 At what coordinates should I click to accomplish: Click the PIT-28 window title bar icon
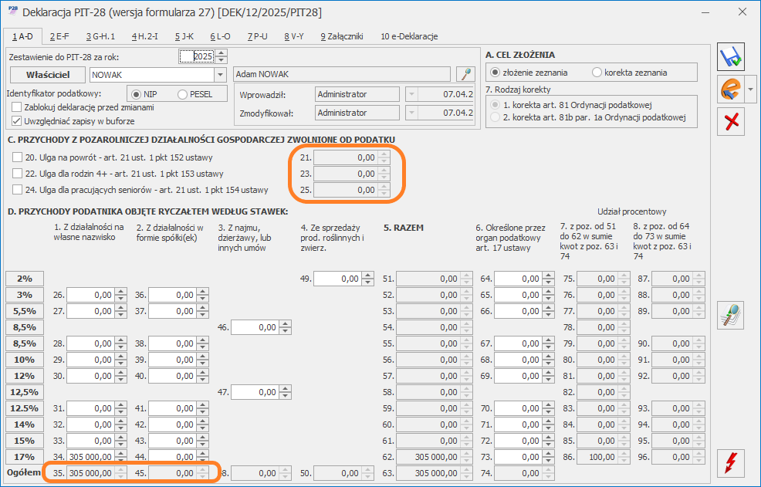tap(11, 12)
